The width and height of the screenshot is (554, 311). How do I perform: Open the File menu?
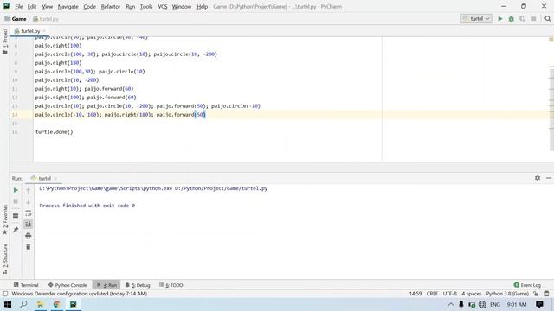[x=19, y=6]
